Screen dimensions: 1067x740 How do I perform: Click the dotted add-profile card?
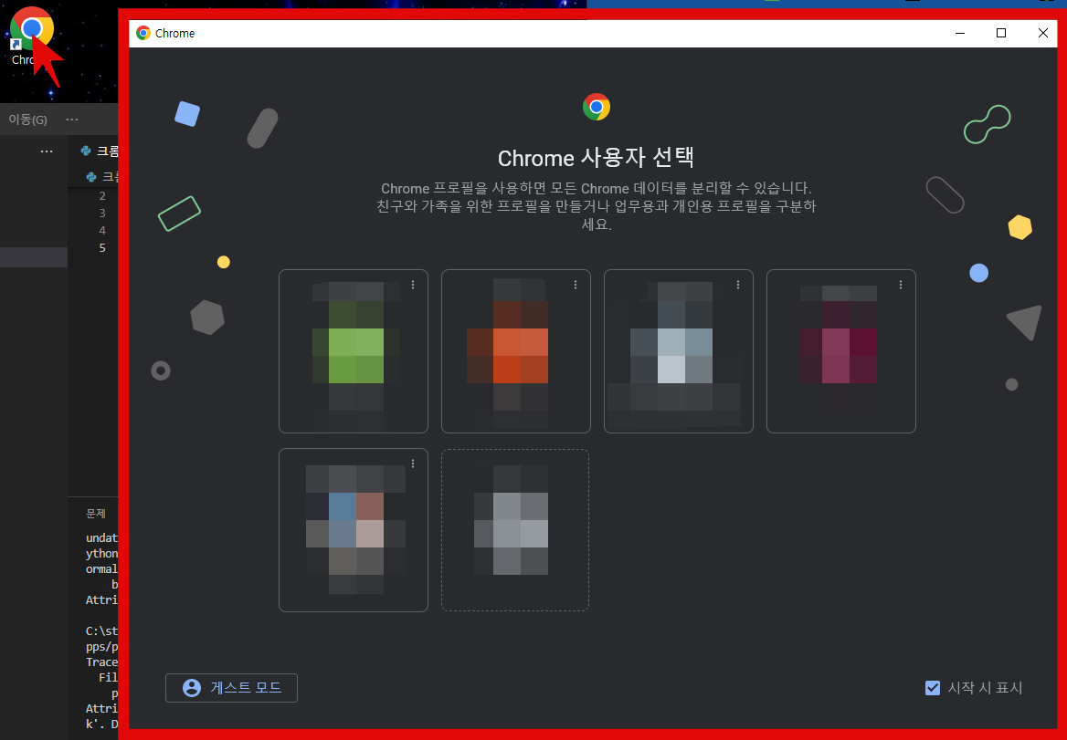click(515, 530)
